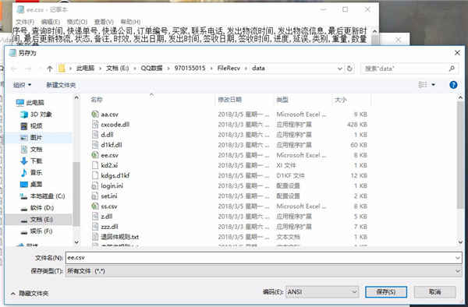Click QQ数据 in the breadcrumb path
This screenshot has width=468, height=307.
click(x=151, y=69)
